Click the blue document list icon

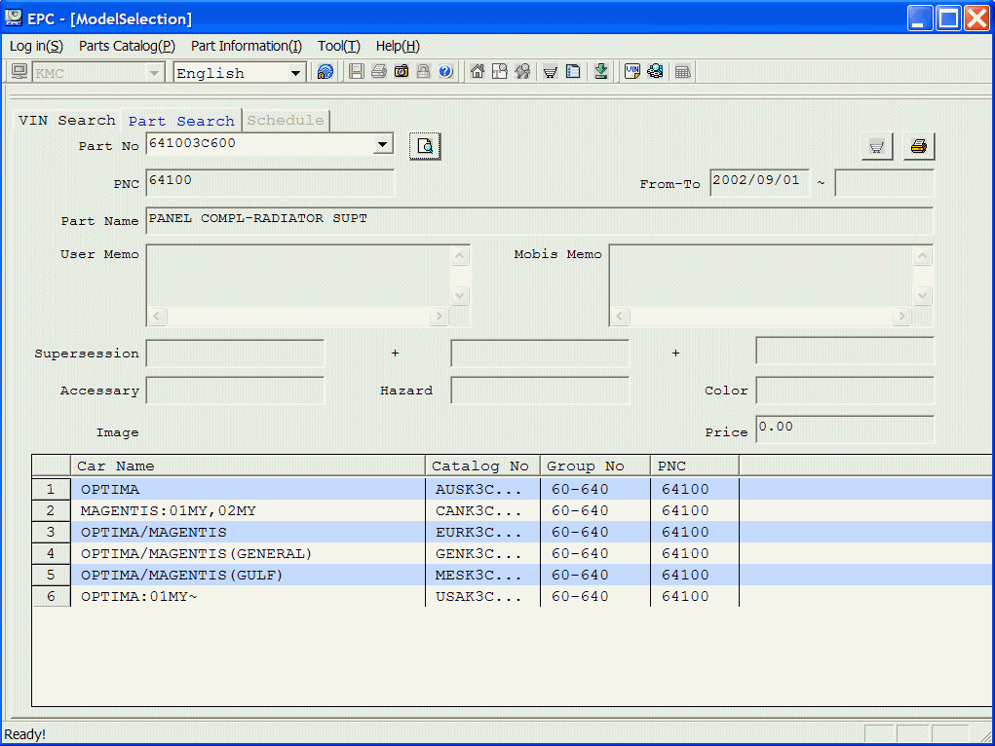coord(573,72)
